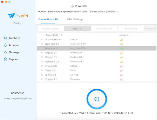Image resolution: width=157 pixels, height=120 pixels.
Task: Click the FlyVPN paper plane logo
Action: pyautogui.click(x=11, y=16)
